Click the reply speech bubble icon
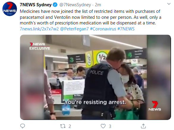Image resolution: width=174 pixels, height=130 pixels. point(23,126)
